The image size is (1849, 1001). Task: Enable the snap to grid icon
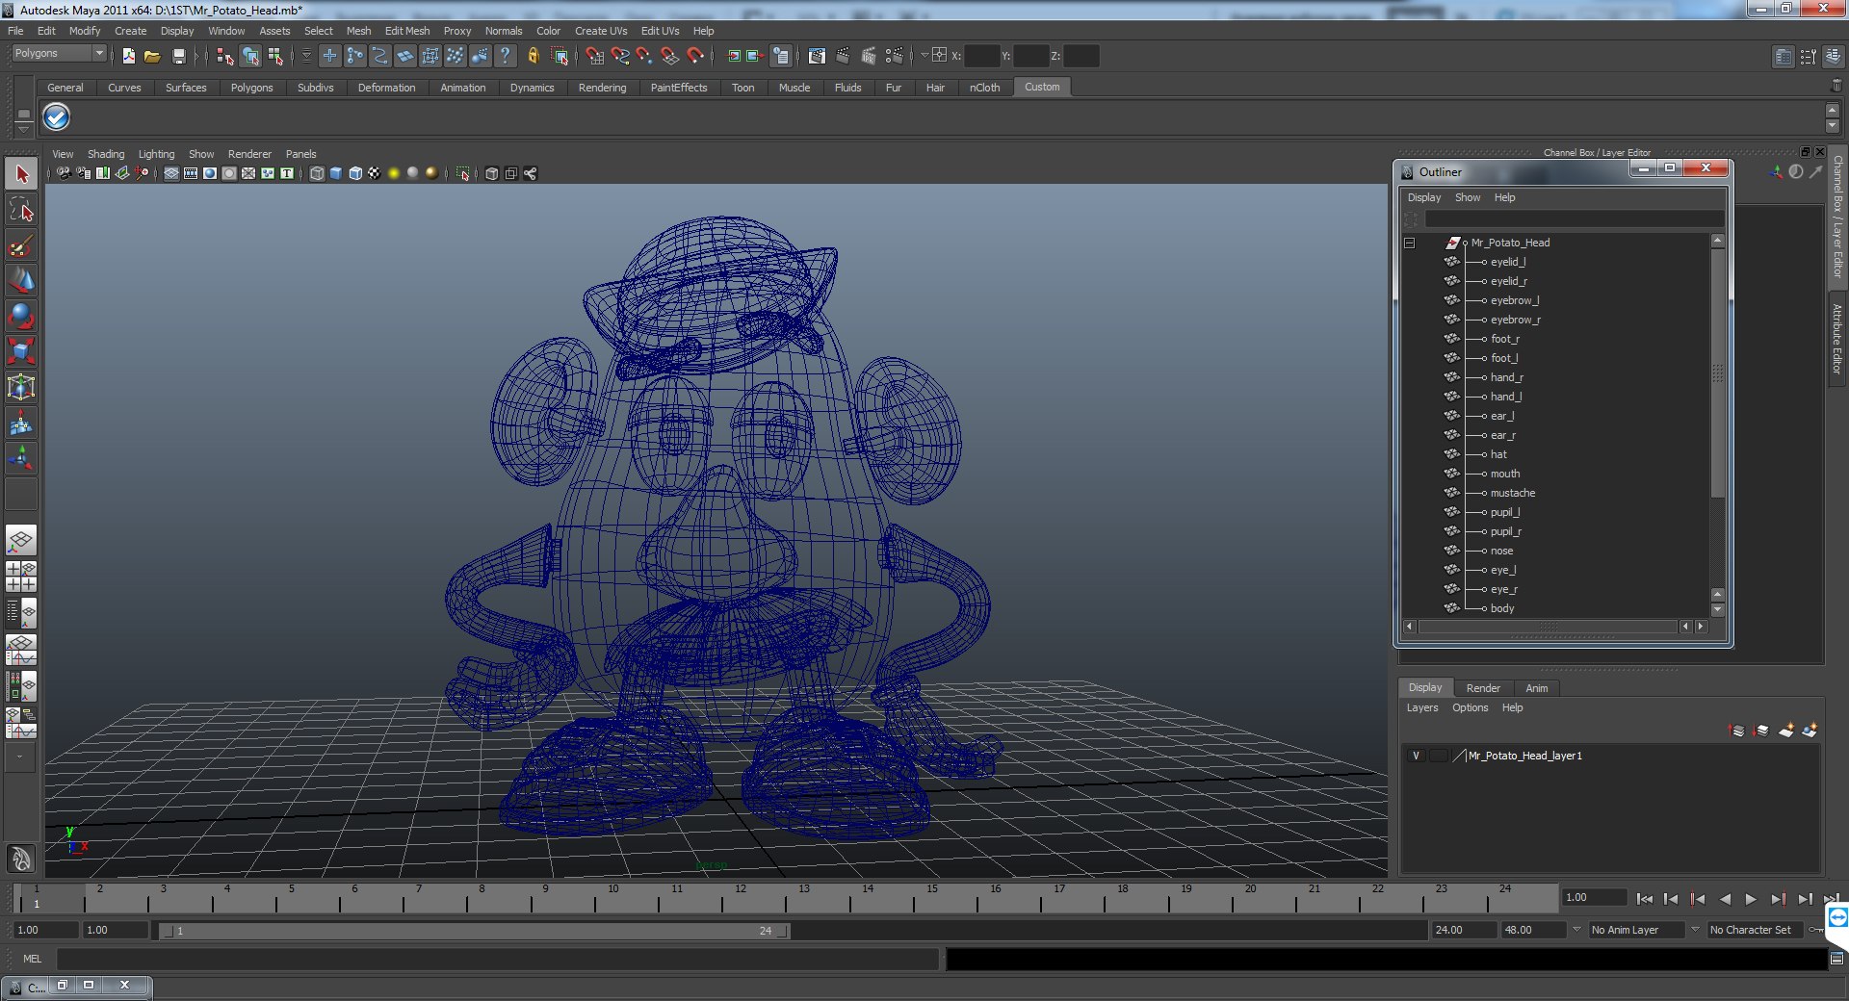tap(595, 56)
